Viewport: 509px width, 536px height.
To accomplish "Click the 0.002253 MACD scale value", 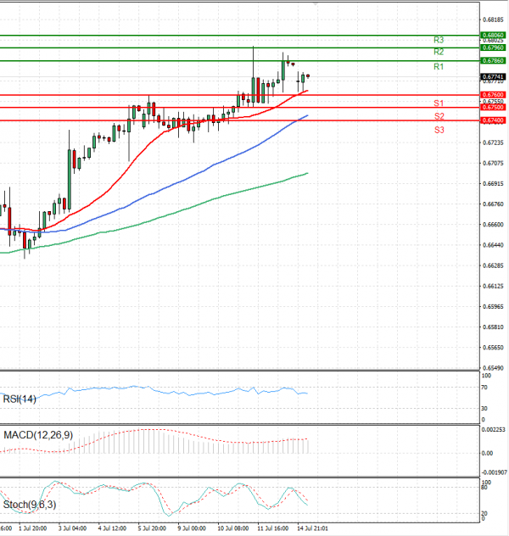I will pyautogui.click(x=493, y=430).
